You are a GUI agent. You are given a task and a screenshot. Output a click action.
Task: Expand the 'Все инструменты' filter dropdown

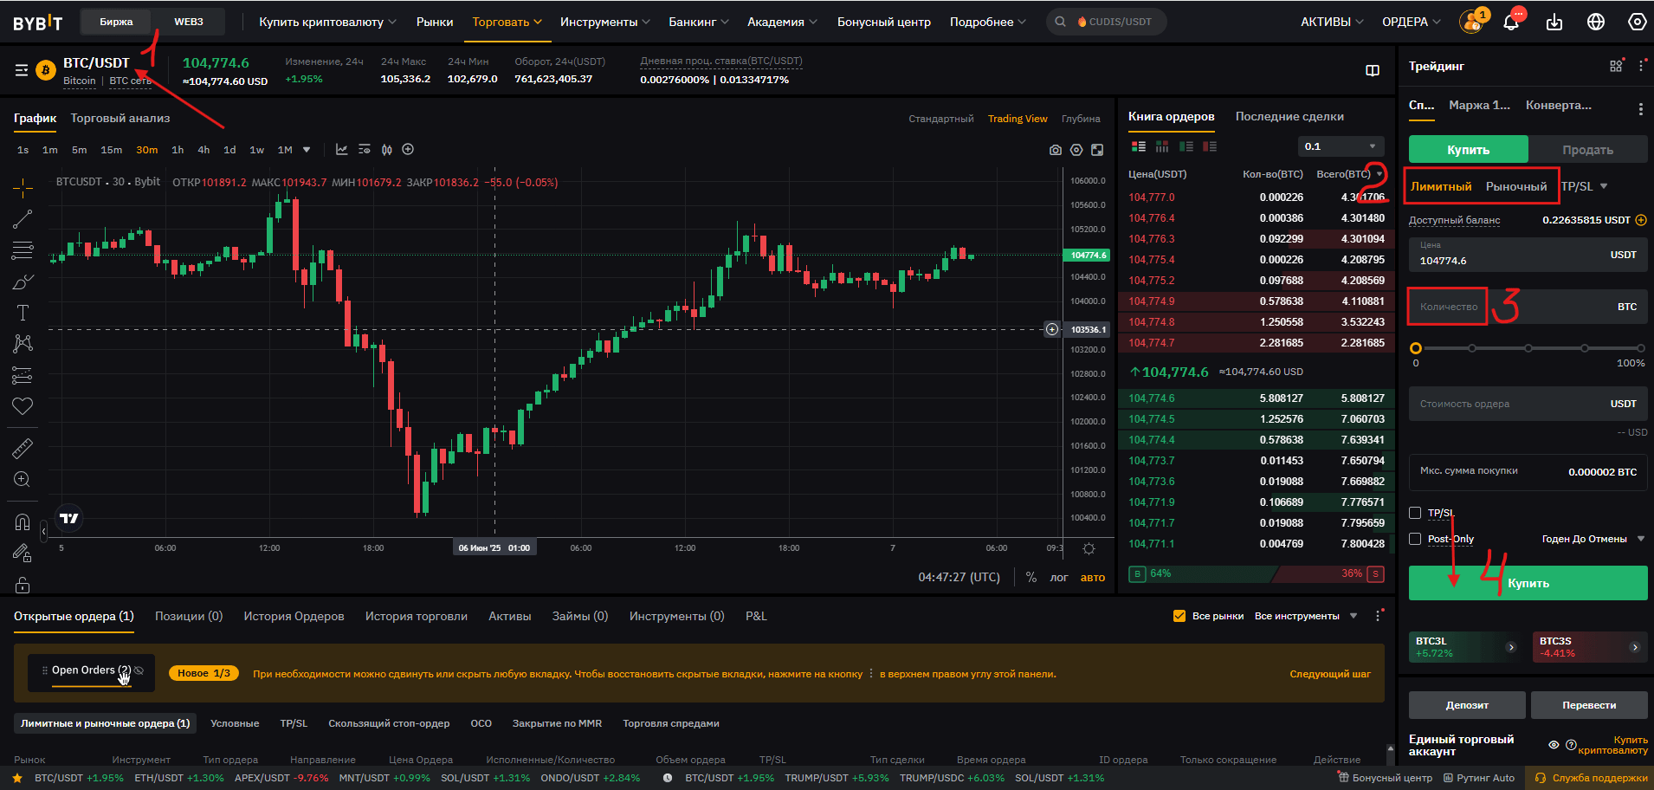[1306, 616]
